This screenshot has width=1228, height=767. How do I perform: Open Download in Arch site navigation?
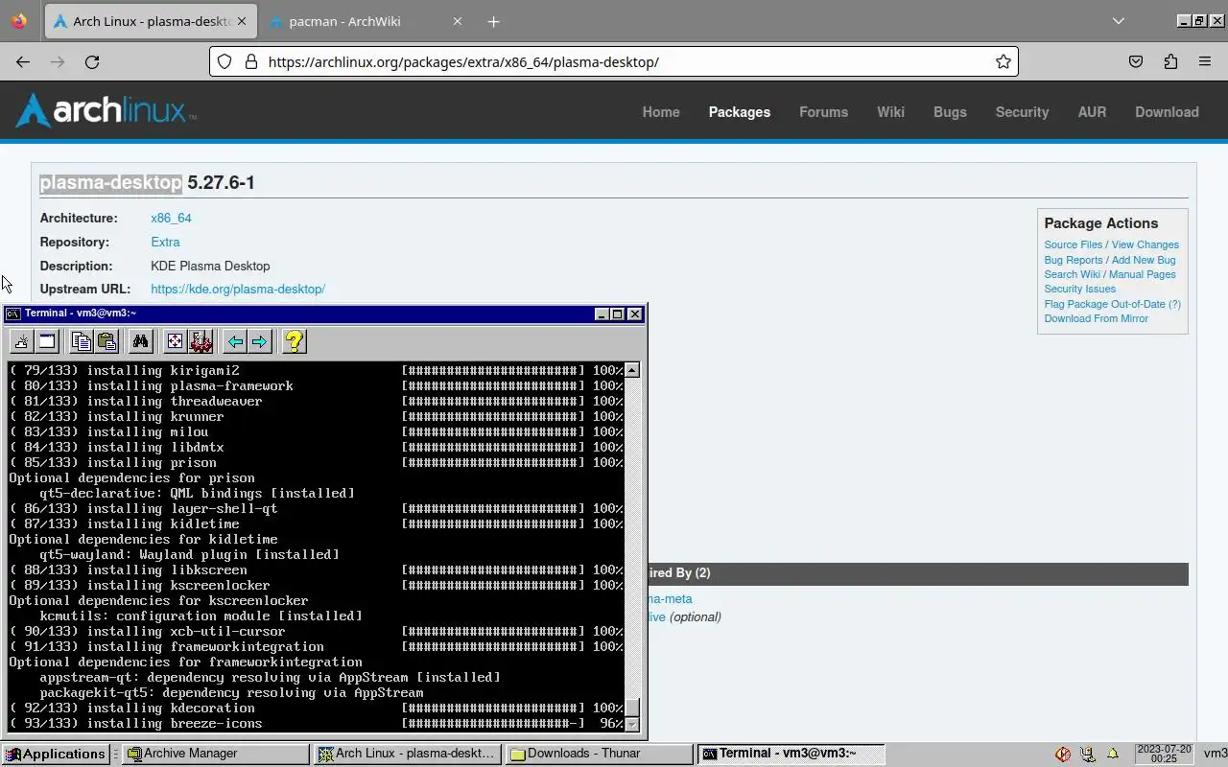tap(1167, 112)
